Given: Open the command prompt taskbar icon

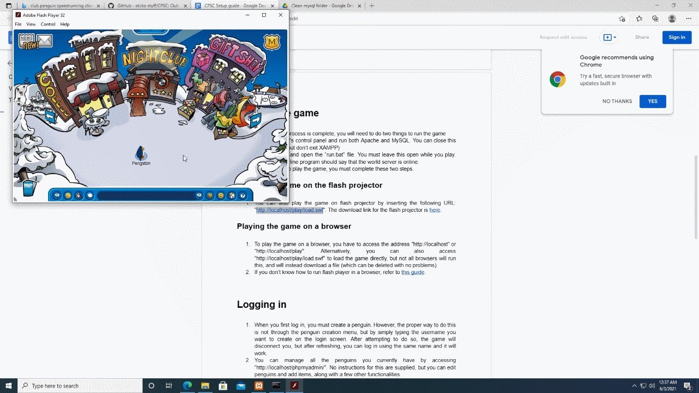Looking at the screenshot, I should (x=276, y=386).
